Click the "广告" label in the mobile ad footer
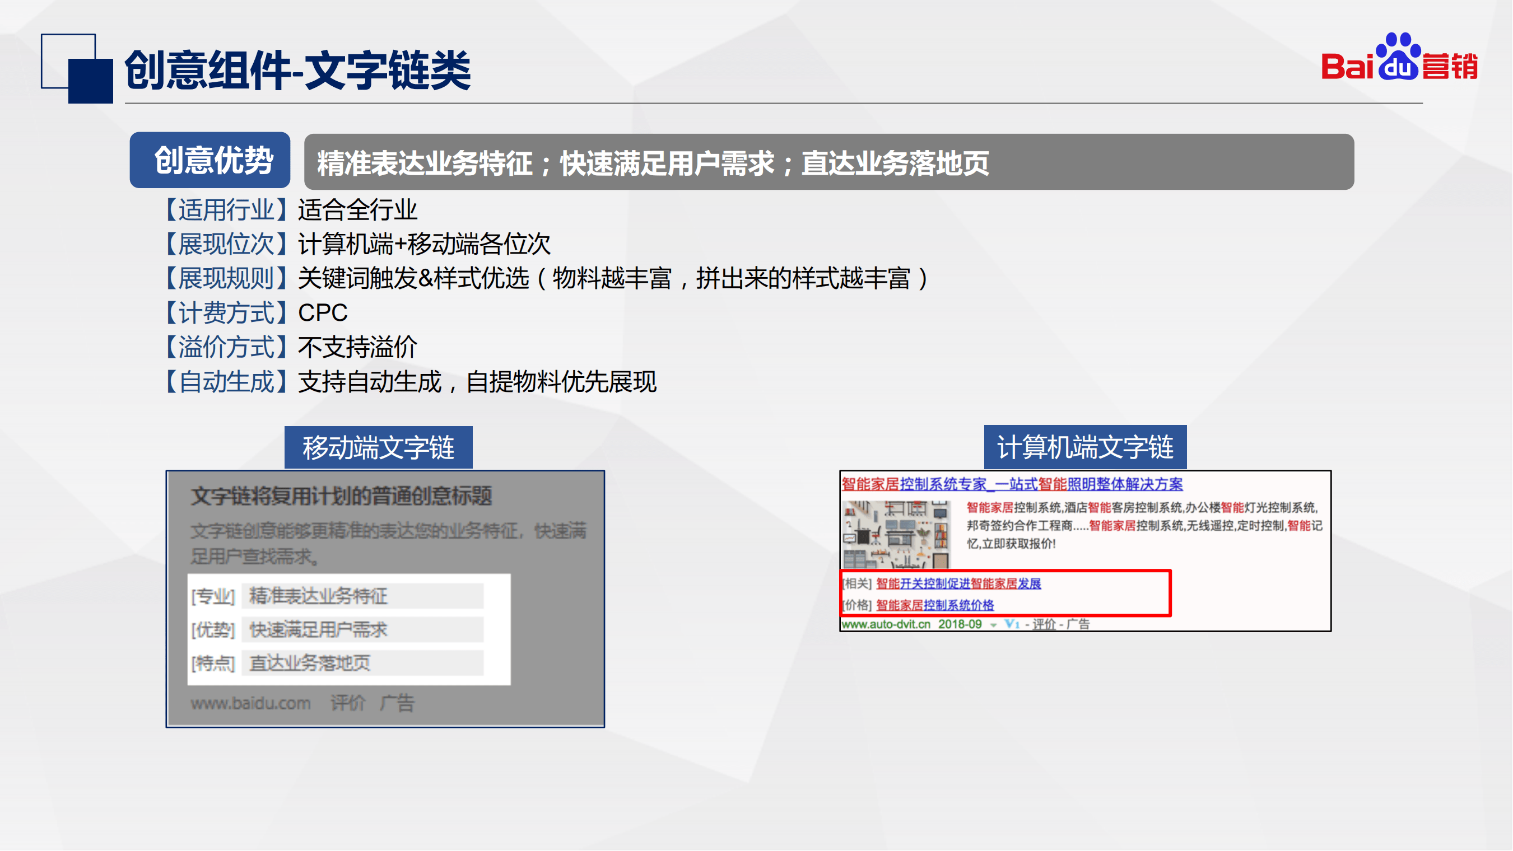This screenshot has height=851, width=1513. (x=403, y=703)
